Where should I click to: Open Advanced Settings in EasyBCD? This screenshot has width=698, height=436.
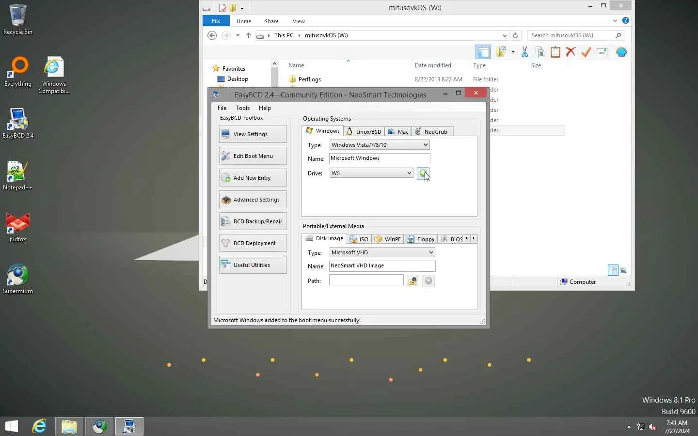tap(253, 200)
